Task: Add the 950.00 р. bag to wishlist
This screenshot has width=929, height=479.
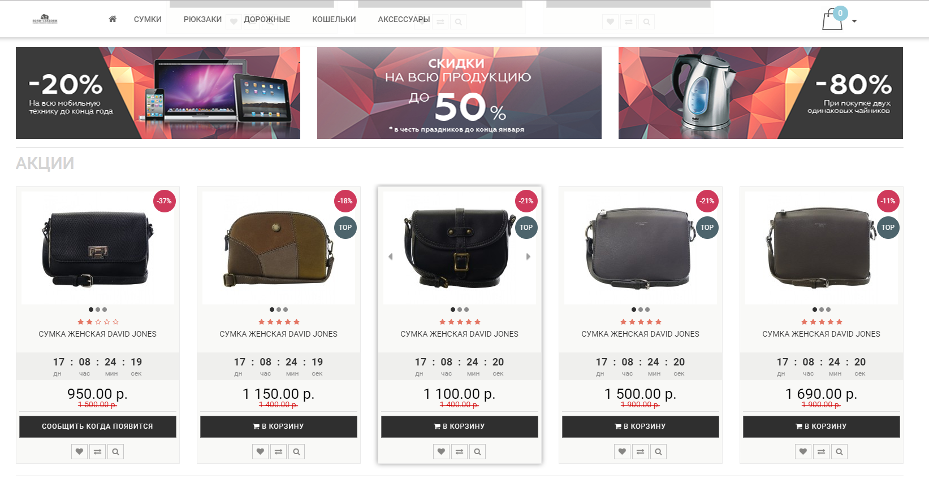Action: pyautogui.click(x=80, y=452)
